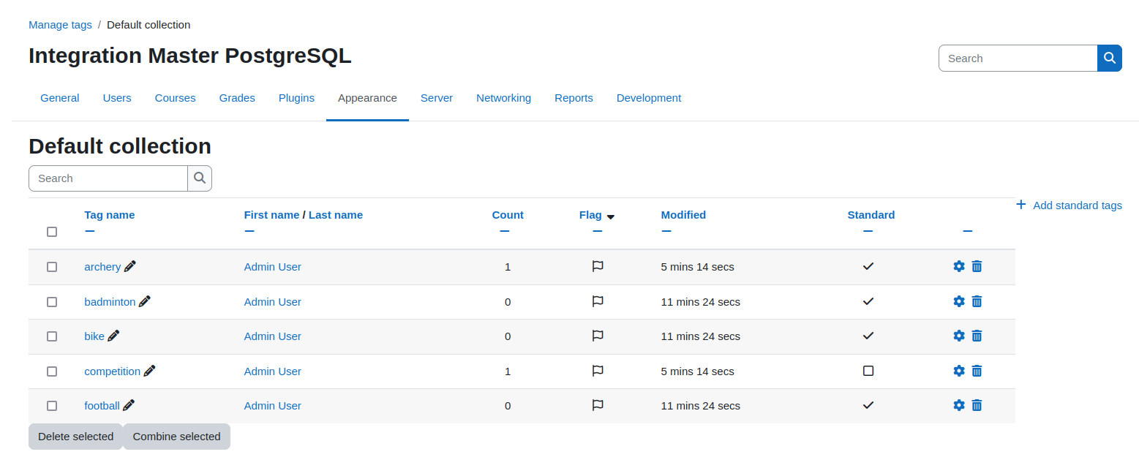Open the Courses tab
The height and width of the screenshot is (468, 1139).
pyautogui.click(x=176, y=98)
